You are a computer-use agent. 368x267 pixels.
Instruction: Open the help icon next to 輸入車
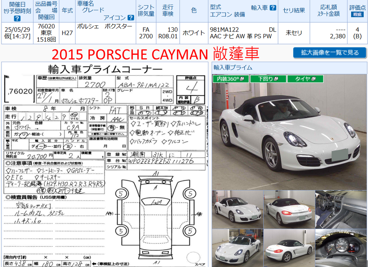[x=273, y=8]
